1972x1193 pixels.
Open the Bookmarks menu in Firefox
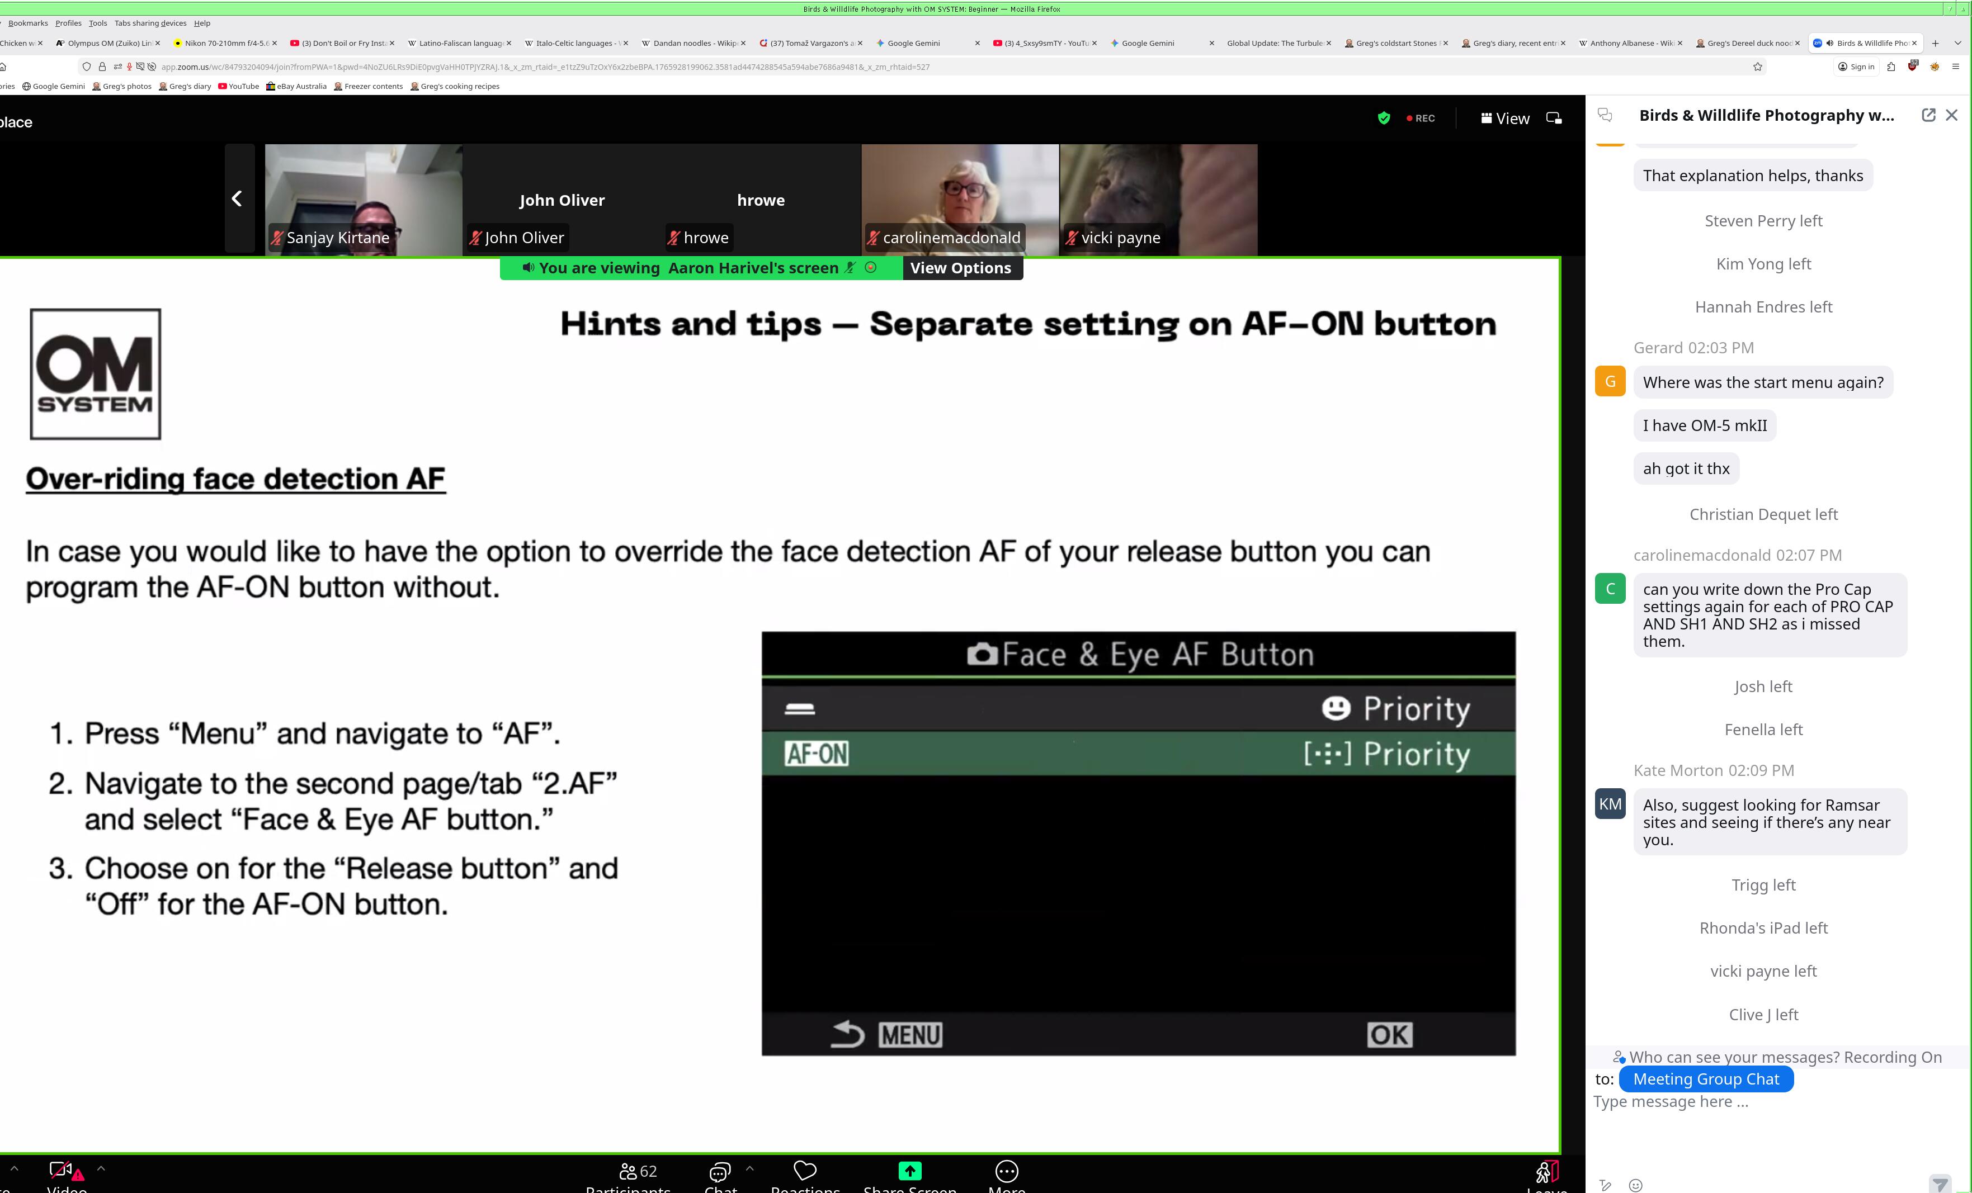28,23
